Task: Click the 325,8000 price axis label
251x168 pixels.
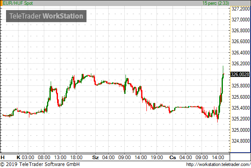Action: pos(241,85)
